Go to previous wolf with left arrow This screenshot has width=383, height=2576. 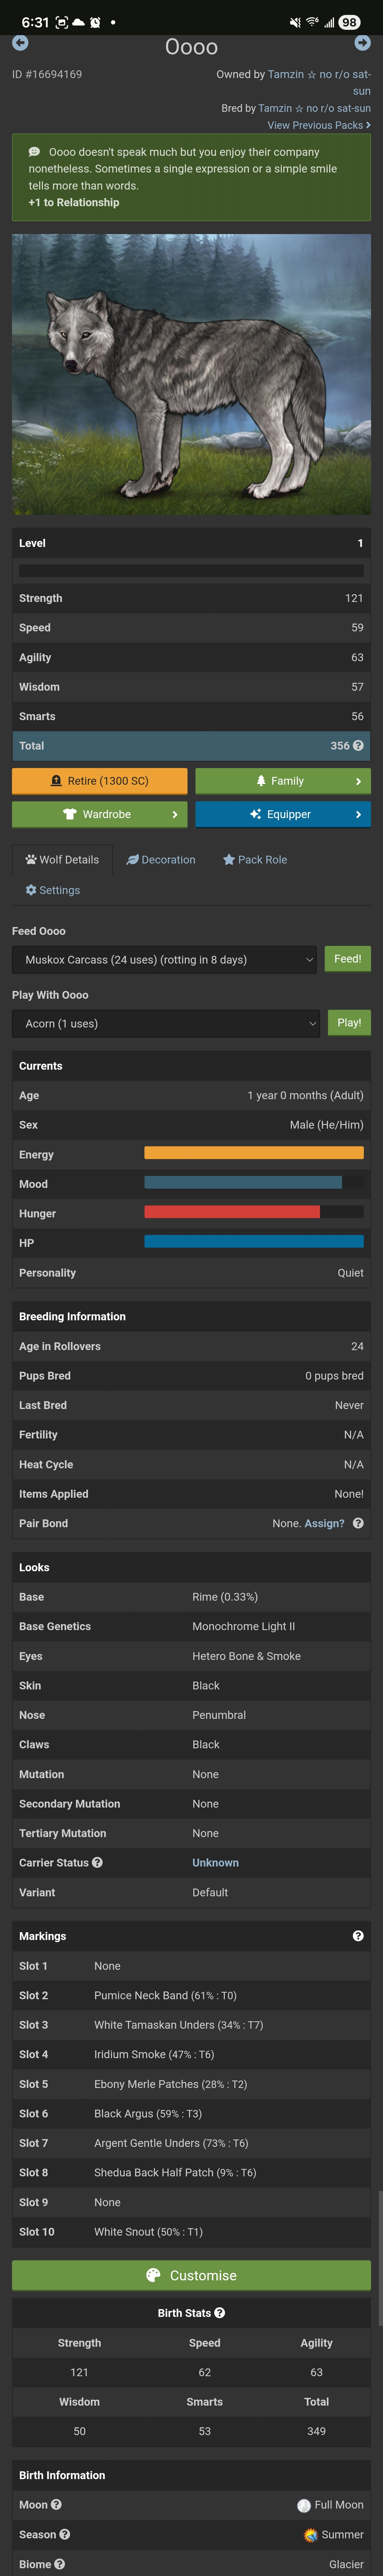20,43
